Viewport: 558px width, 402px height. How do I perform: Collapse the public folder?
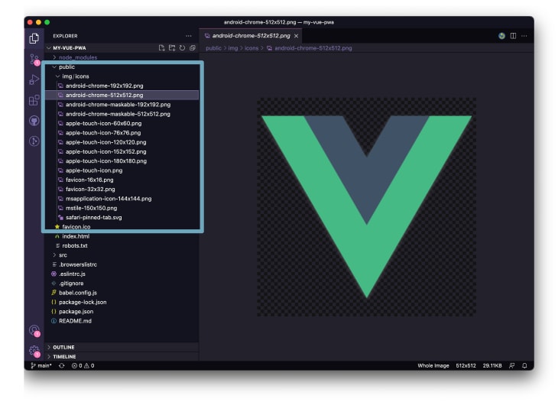pos(122,67)
